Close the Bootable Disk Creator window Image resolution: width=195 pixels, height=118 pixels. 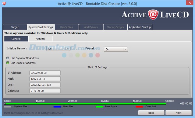(x=190, y=3)
